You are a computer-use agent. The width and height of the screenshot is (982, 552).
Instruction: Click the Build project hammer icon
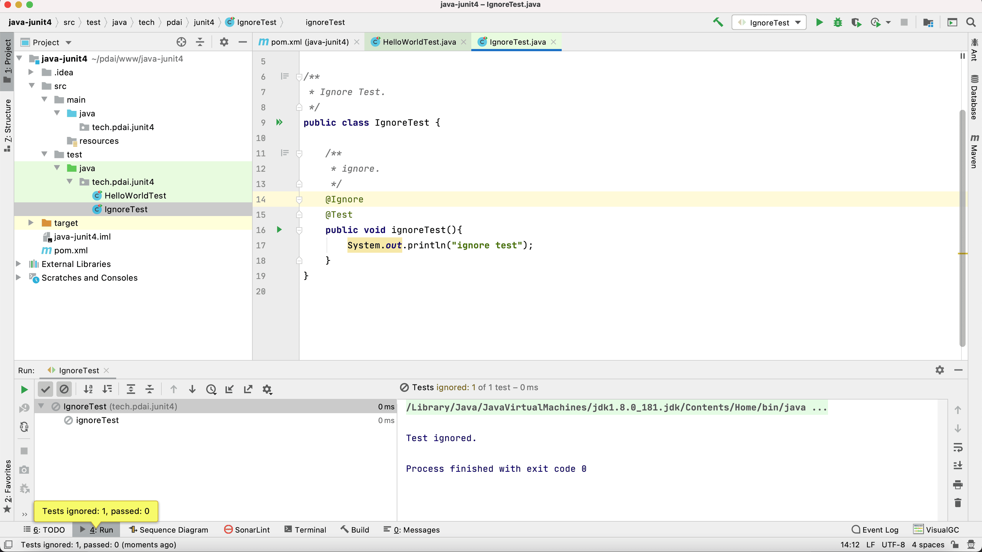point(718,22)
